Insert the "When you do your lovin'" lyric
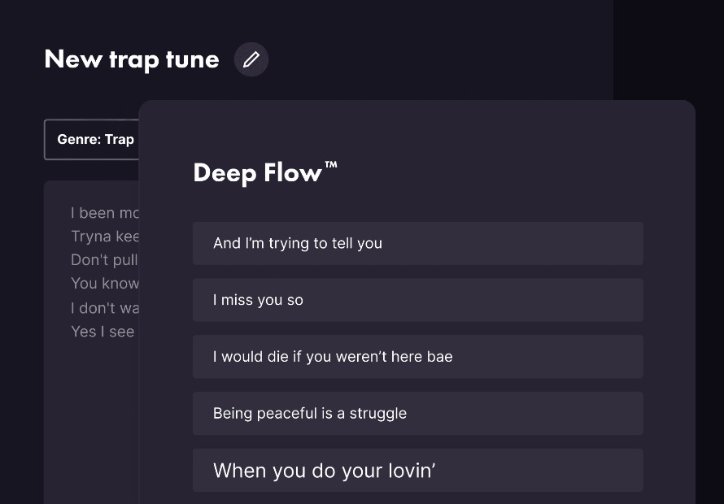The width and height of the screenshot is (724, 504). point(417,470)
